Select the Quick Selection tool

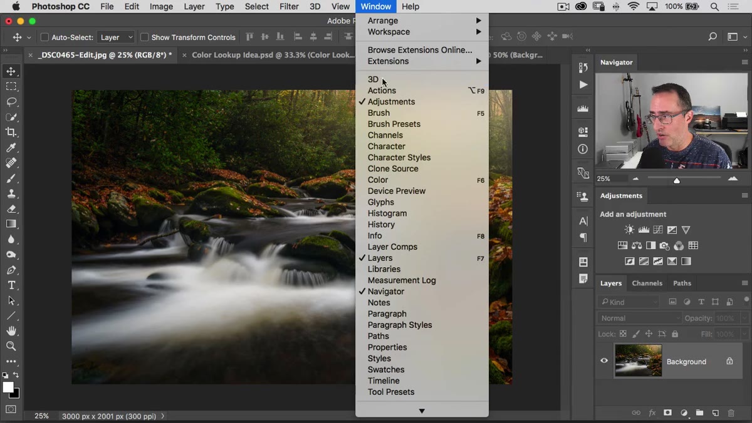coord(11,117)
